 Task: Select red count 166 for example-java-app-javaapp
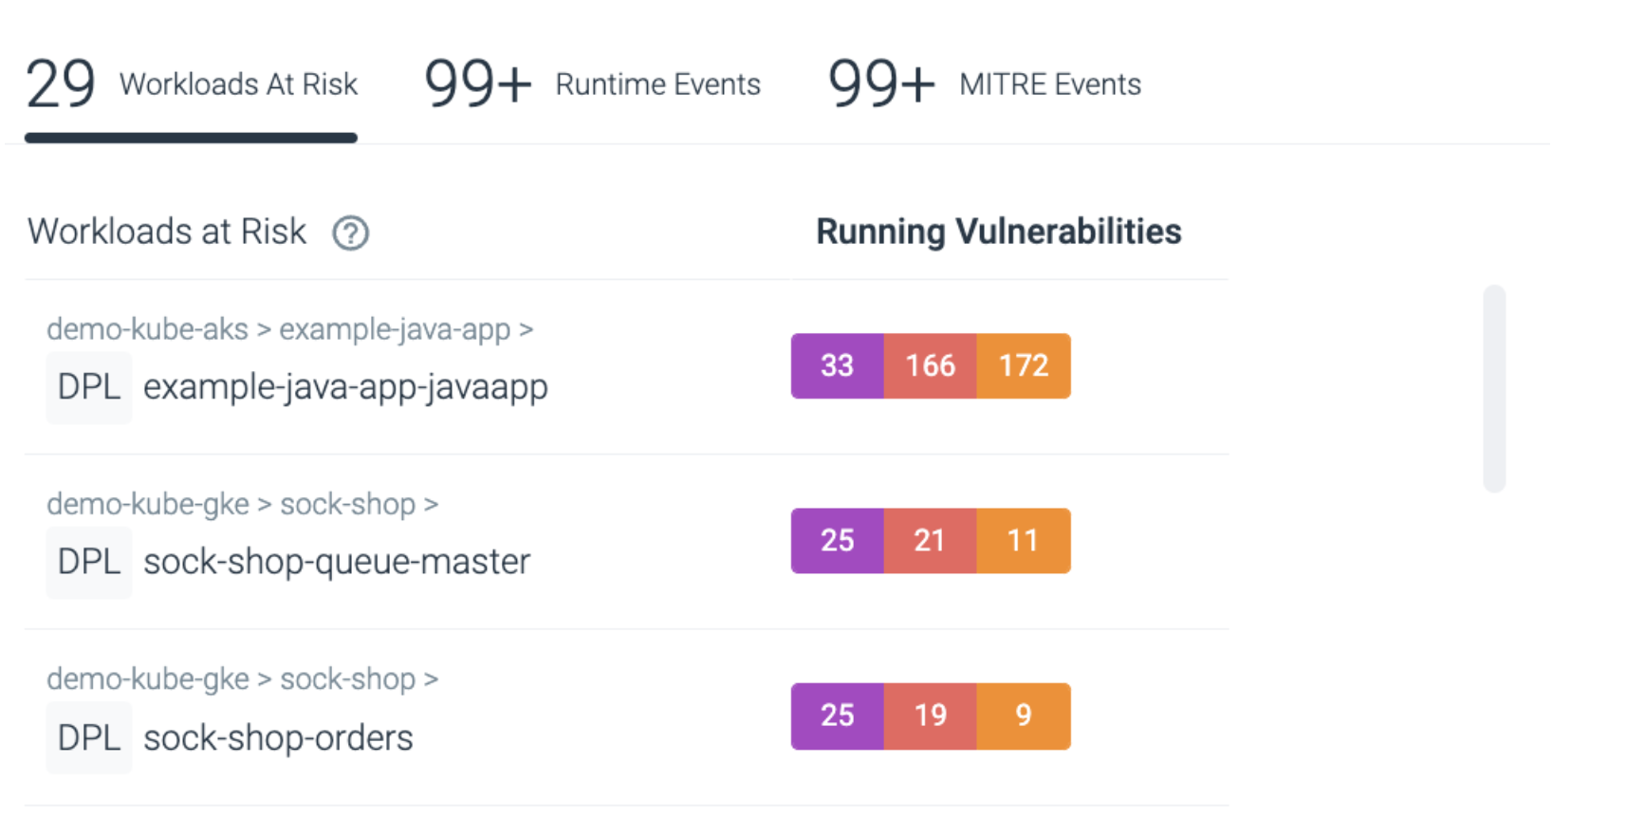click(931, 365)
